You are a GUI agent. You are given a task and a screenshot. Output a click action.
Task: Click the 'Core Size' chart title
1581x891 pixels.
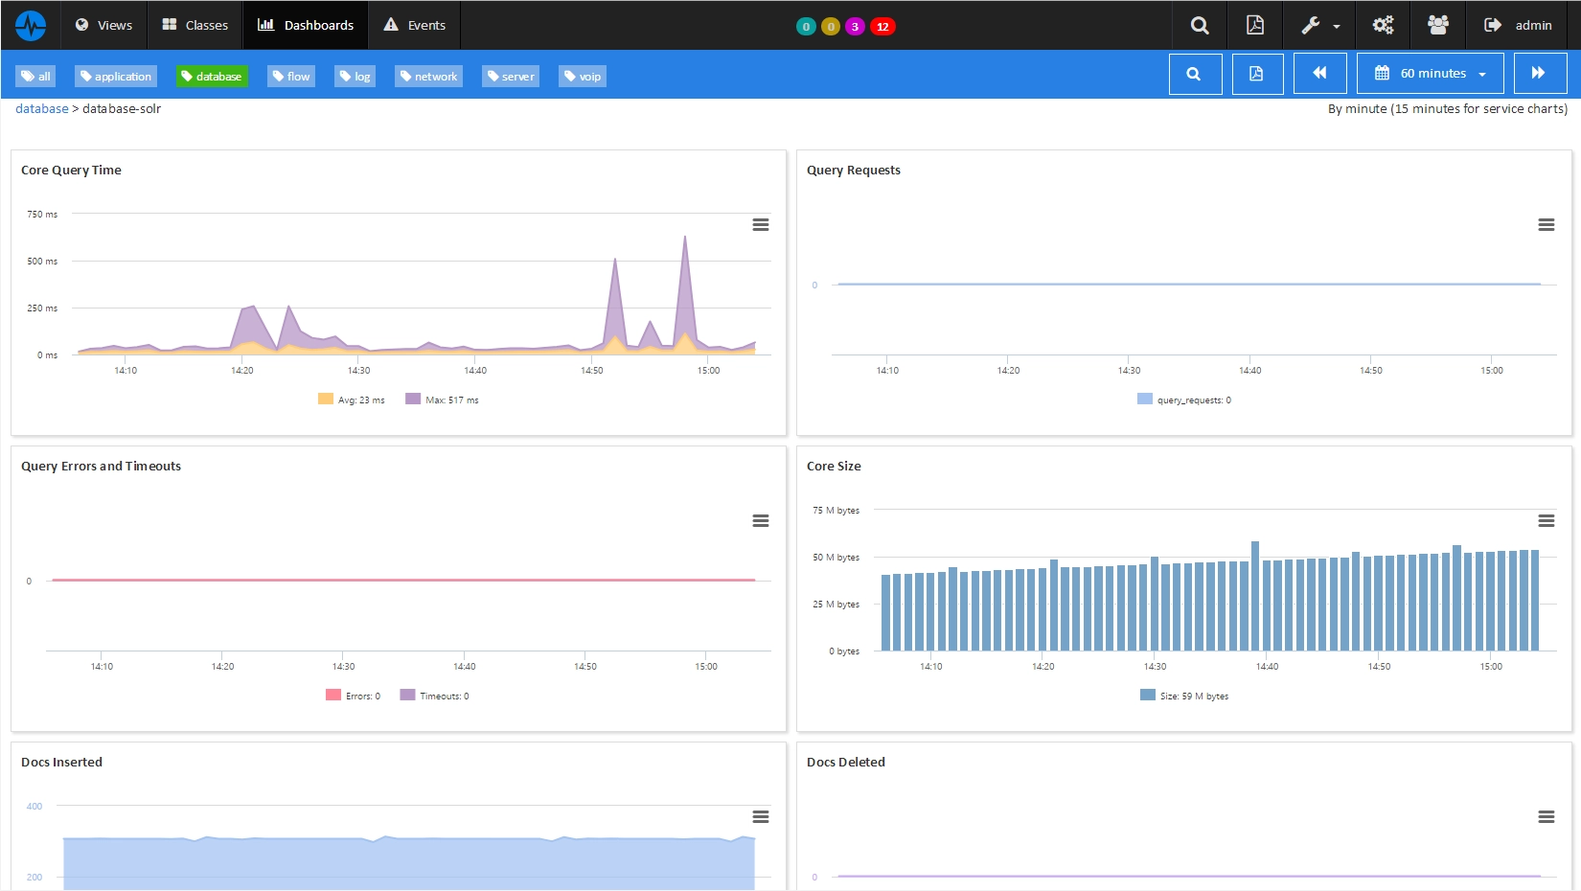[834, 467]
